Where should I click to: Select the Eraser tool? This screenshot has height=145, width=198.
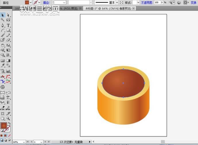pyautogui.click(x=8, y=40)
